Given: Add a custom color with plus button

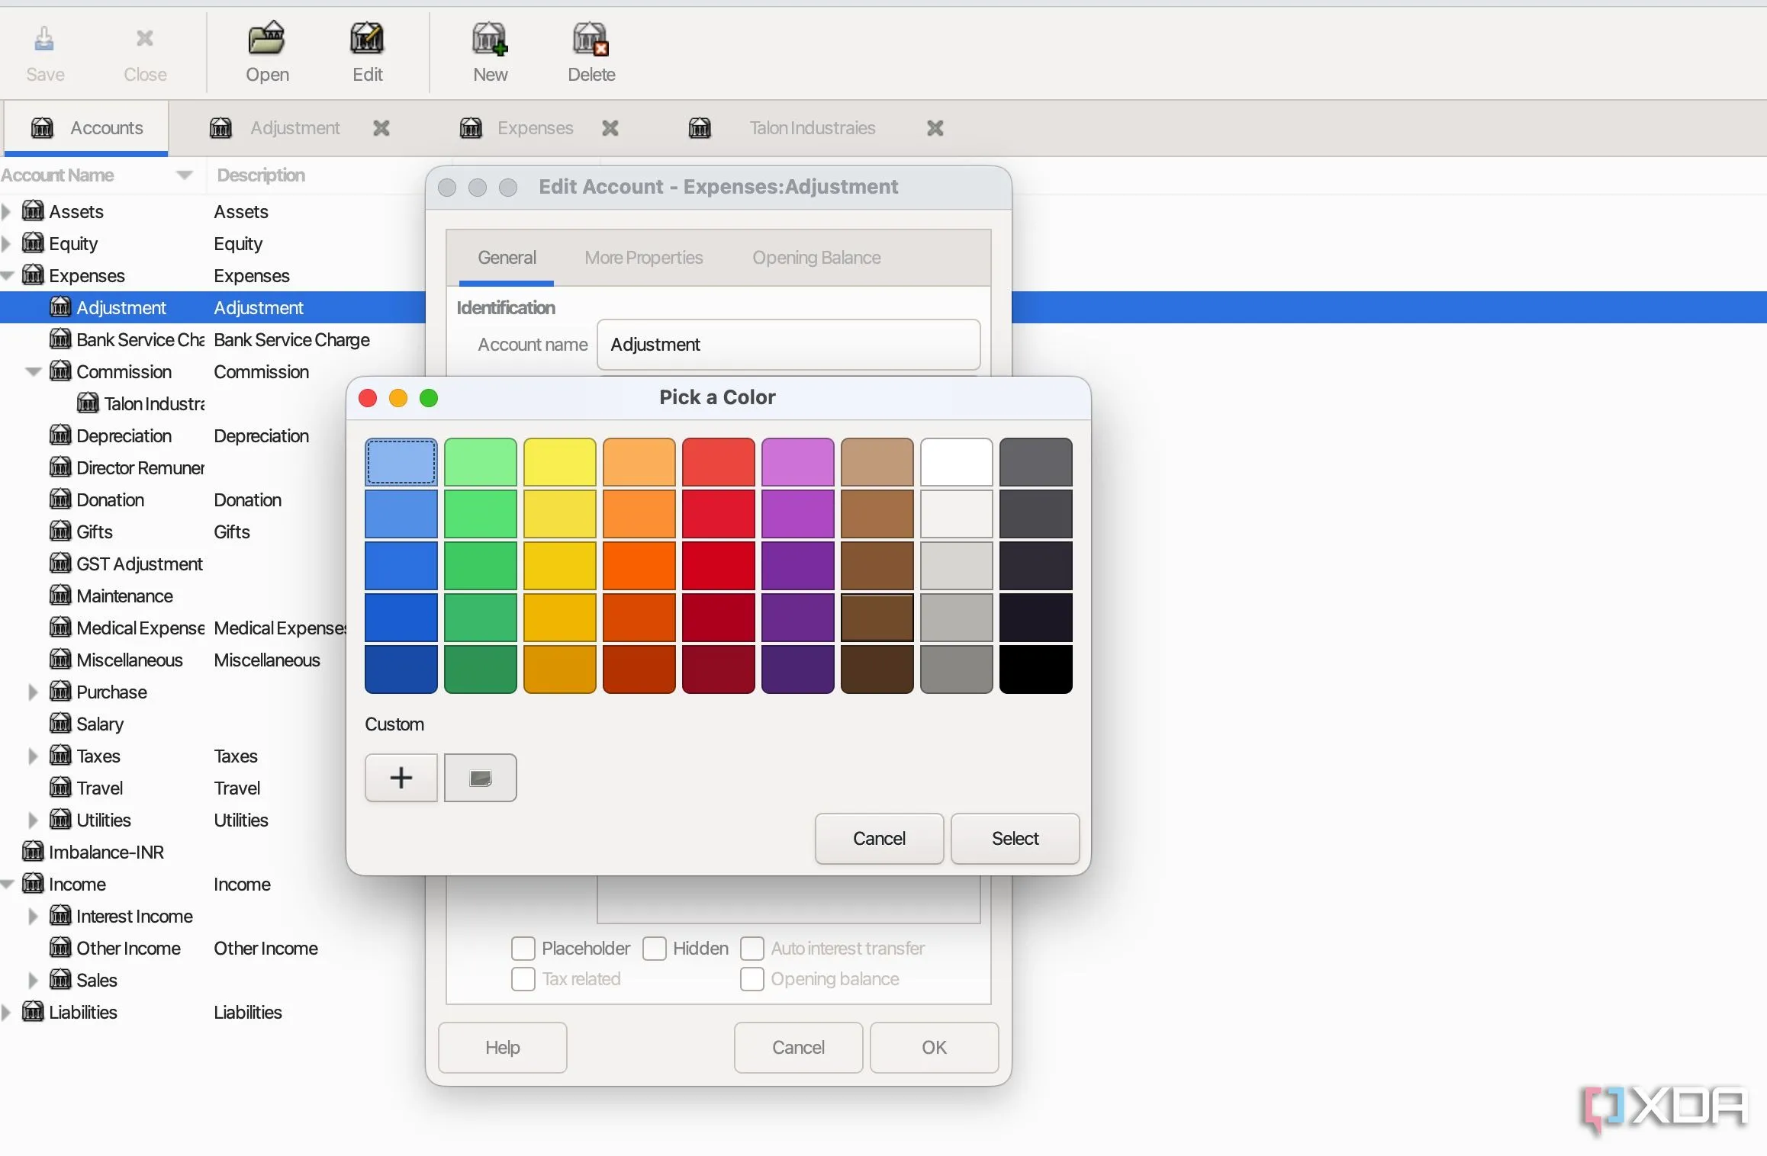Looking at the screenshot, I should tap(401, 778).
